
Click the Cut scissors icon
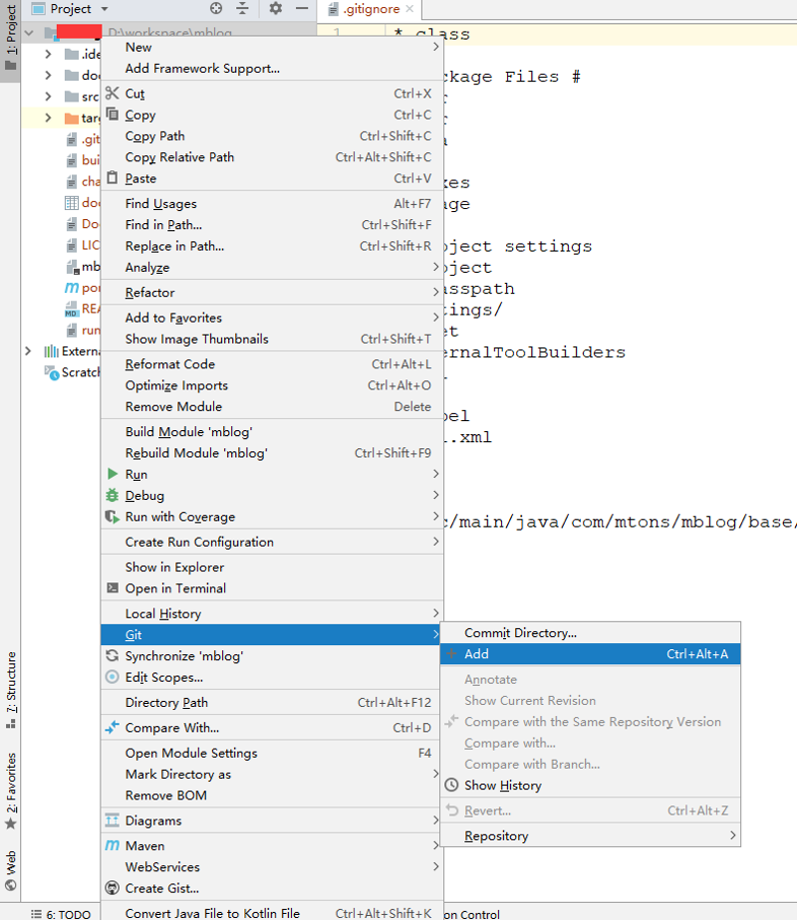coord(113,94)
